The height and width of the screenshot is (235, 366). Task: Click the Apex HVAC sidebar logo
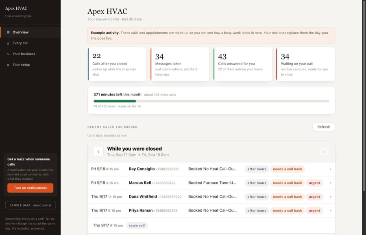point(16,9)
